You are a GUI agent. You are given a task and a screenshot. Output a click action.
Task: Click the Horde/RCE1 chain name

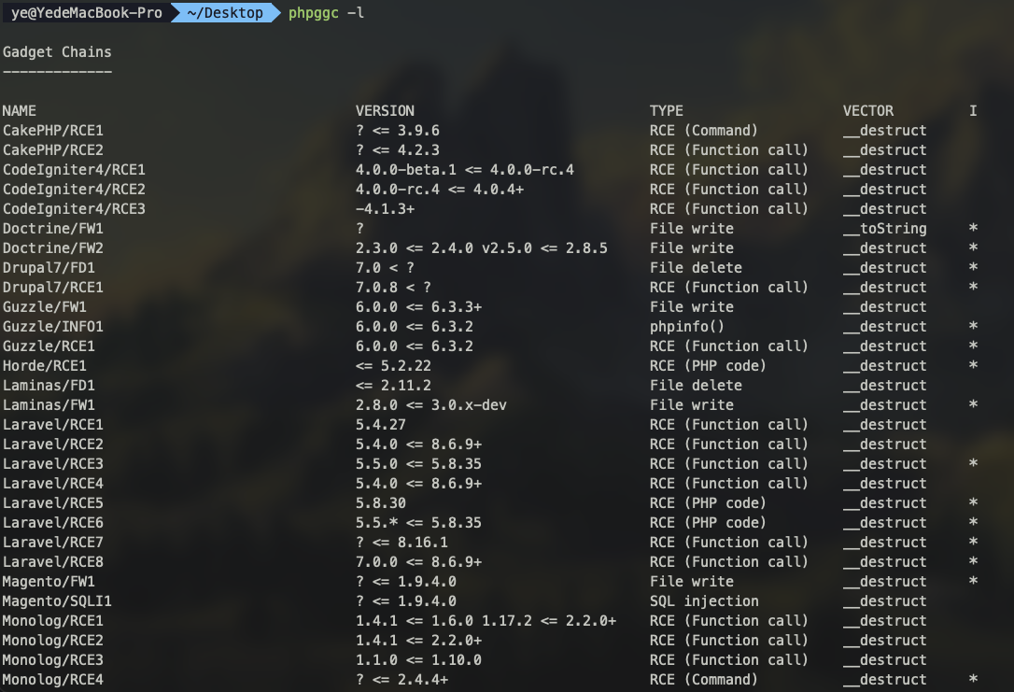(x=45, y=366)
